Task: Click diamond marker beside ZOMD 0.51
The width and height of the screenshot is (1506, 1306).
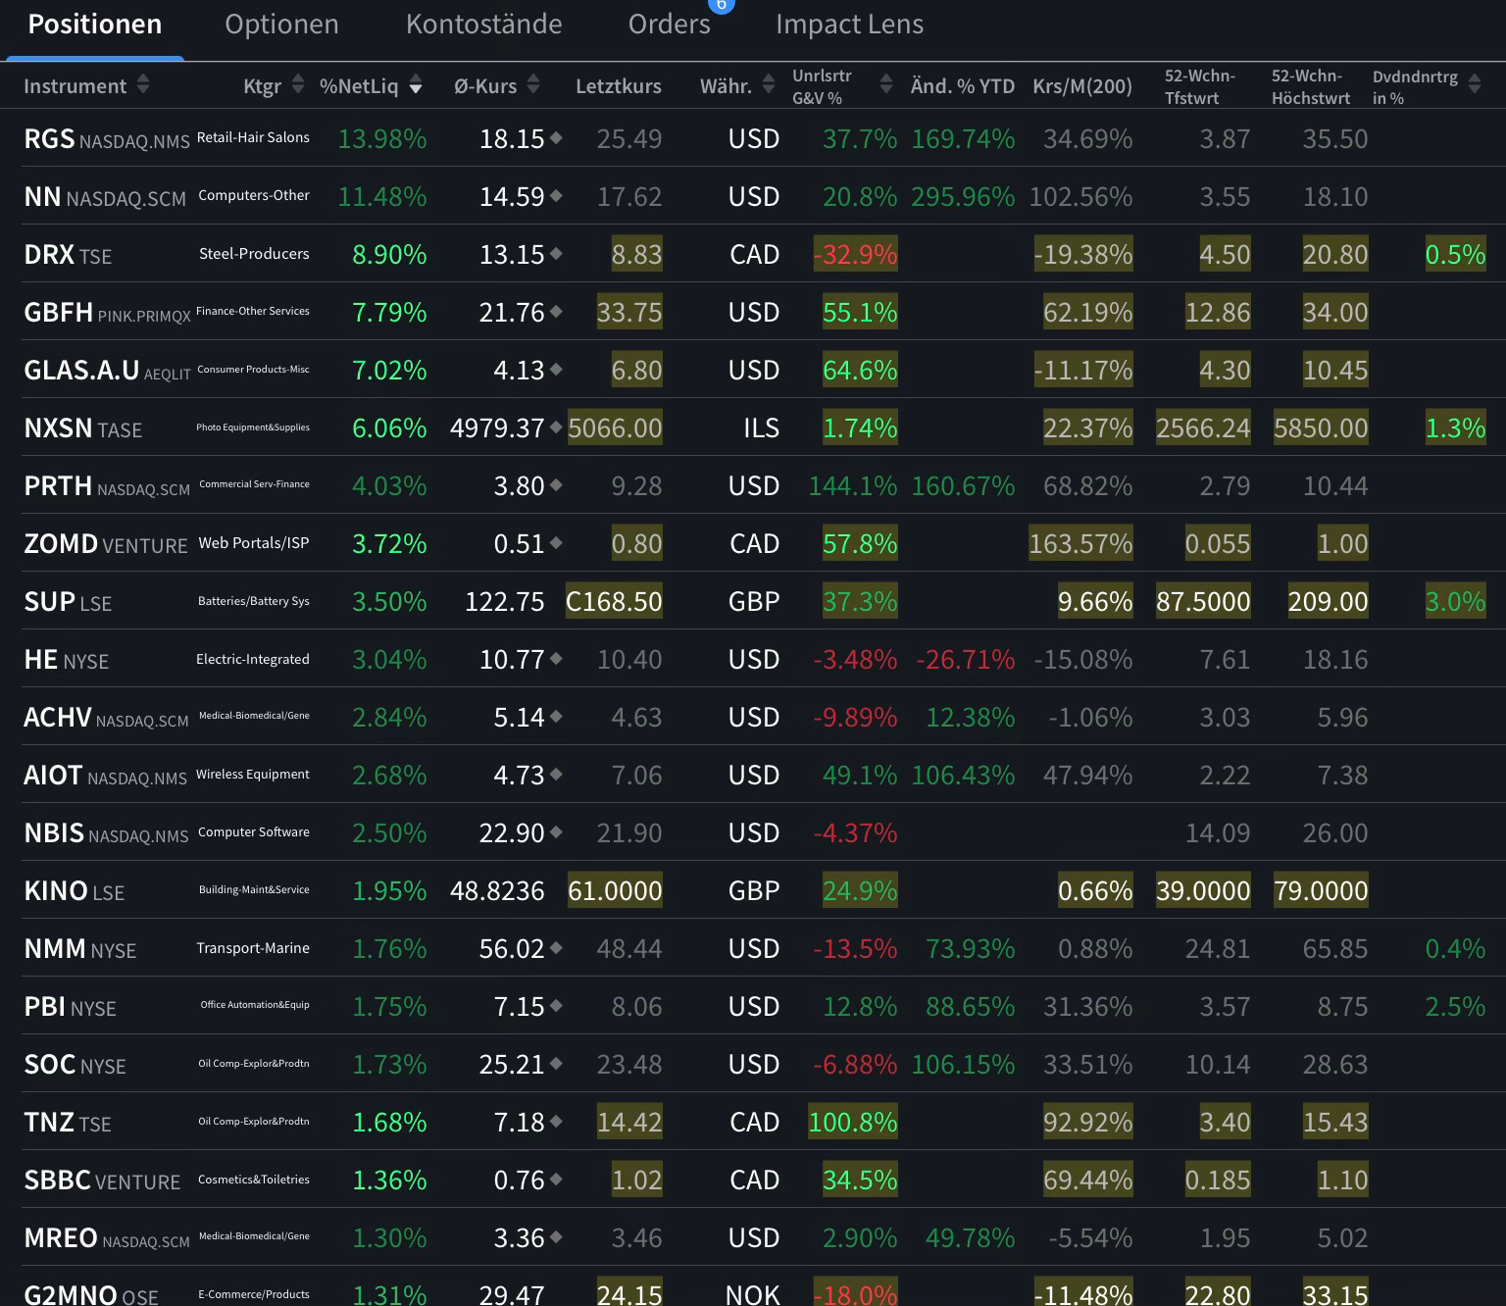Action: click(556, 543)
